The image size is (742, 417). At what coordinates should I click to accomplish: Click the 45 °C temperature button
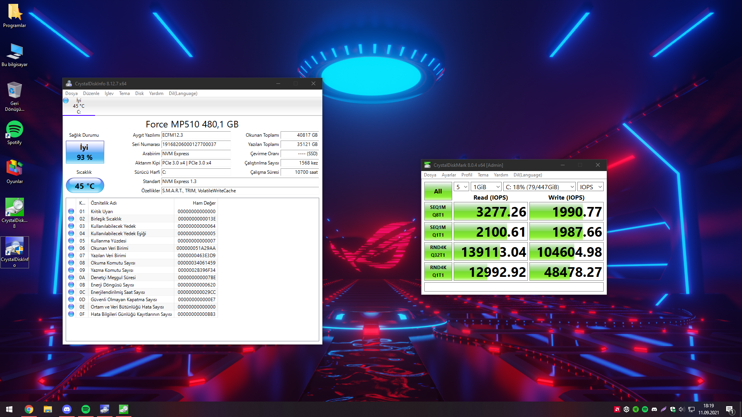click(85, 186)
